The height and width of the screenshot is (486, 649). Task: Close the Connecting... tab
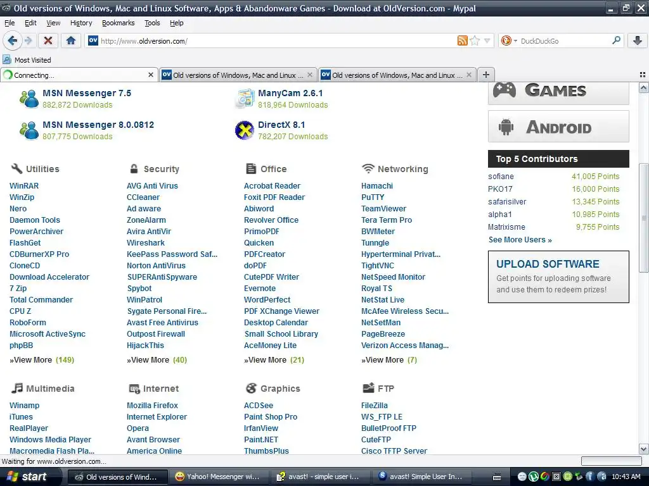[151, 75]
